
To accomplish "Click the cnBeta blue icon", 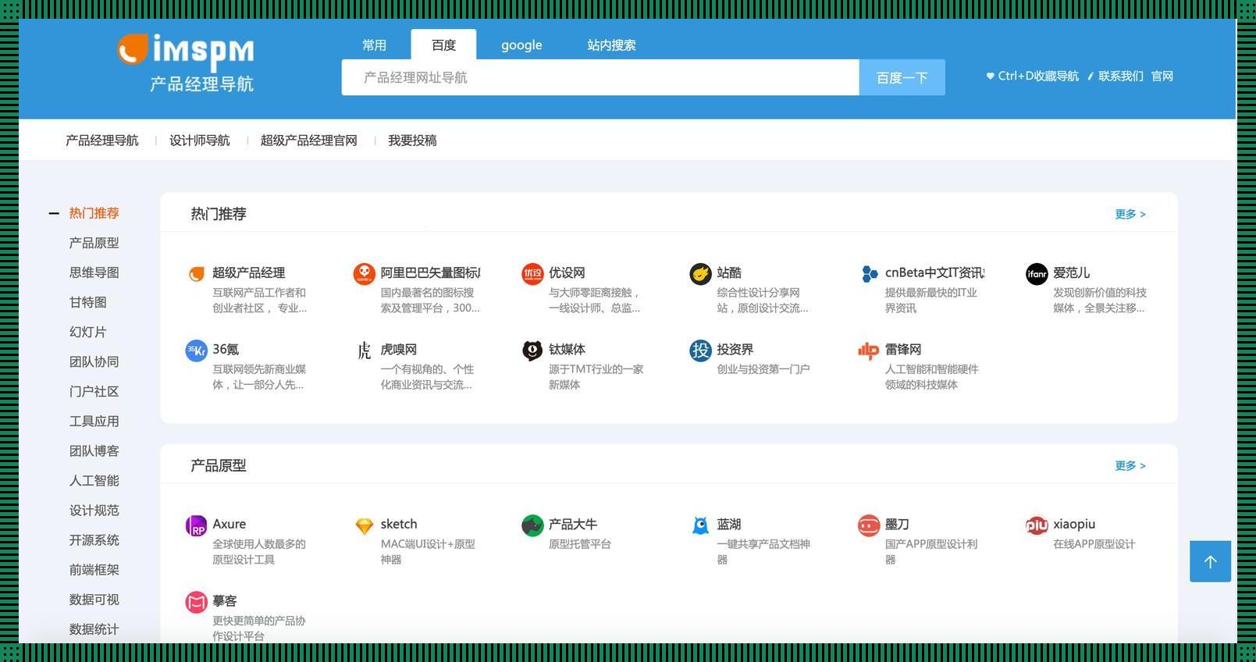I will [x=869, y=274].
